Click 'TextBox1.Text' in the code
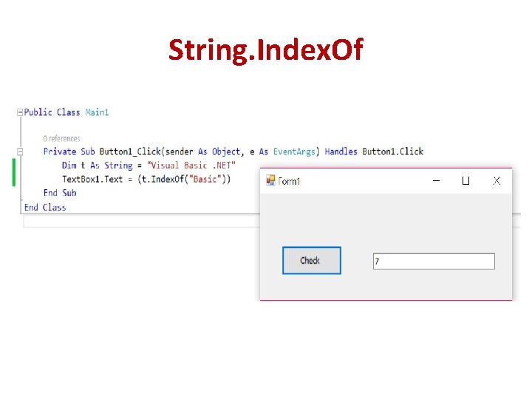 [92, 179]
